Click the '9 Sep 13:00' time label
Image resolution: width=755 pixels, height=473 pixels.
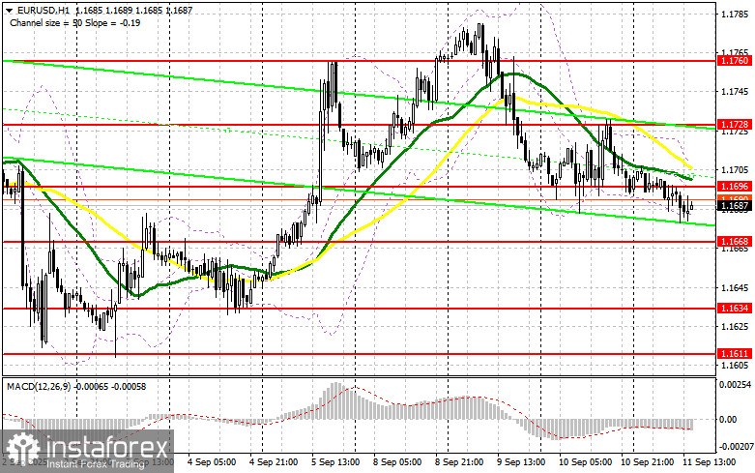click(521, 462)
